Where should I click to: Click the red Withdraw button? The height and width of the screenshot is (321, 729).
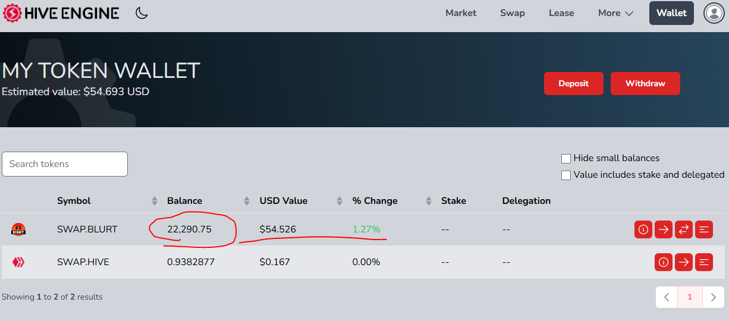tap(645, 84)
